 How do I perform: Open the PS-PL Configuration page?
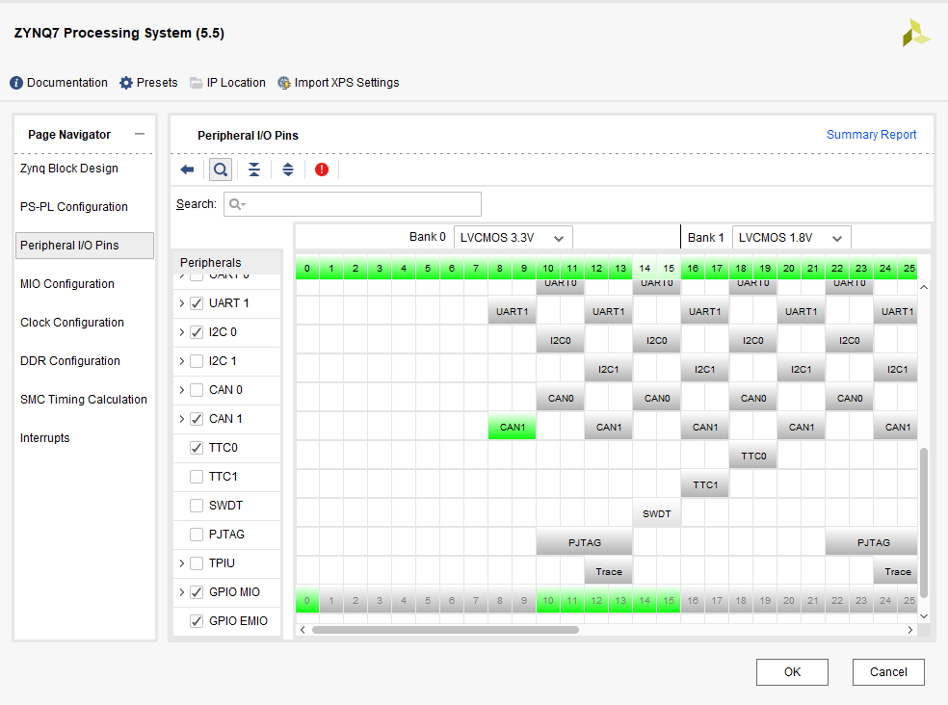[x=74, y=207]
